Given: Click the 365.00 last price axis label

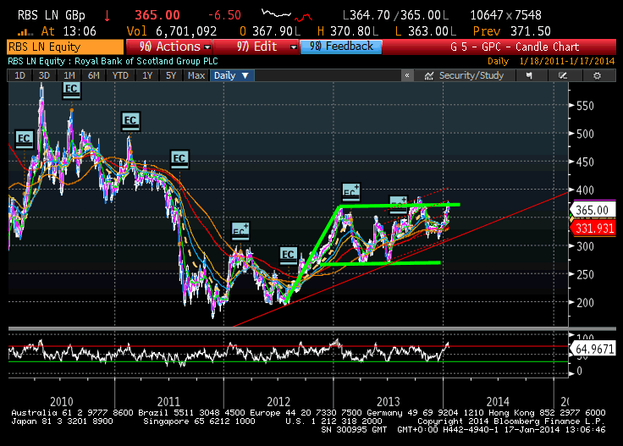Looking at the screenshot, I should (592, 210).
